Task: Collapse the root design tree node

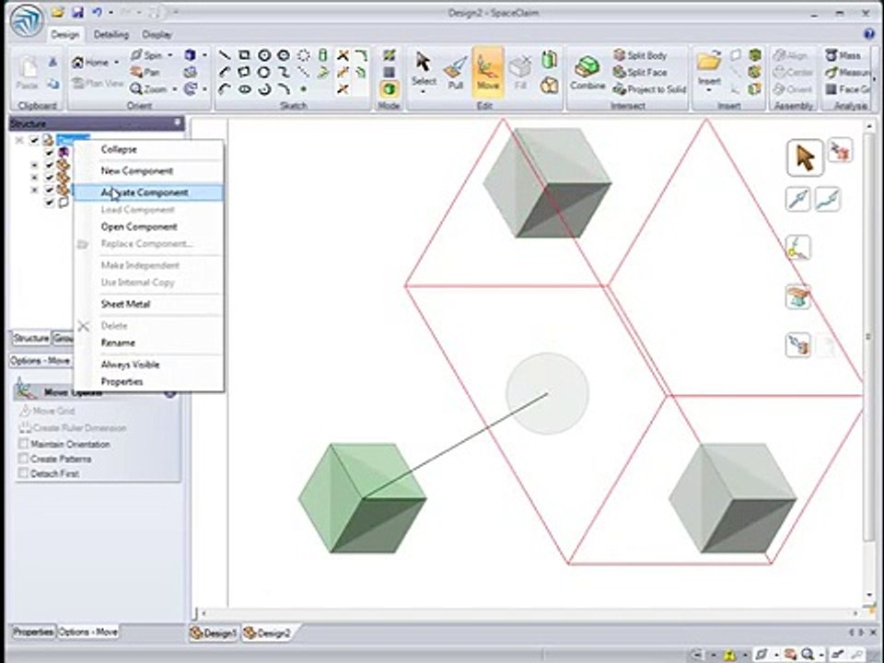Action: click(19, 139)
